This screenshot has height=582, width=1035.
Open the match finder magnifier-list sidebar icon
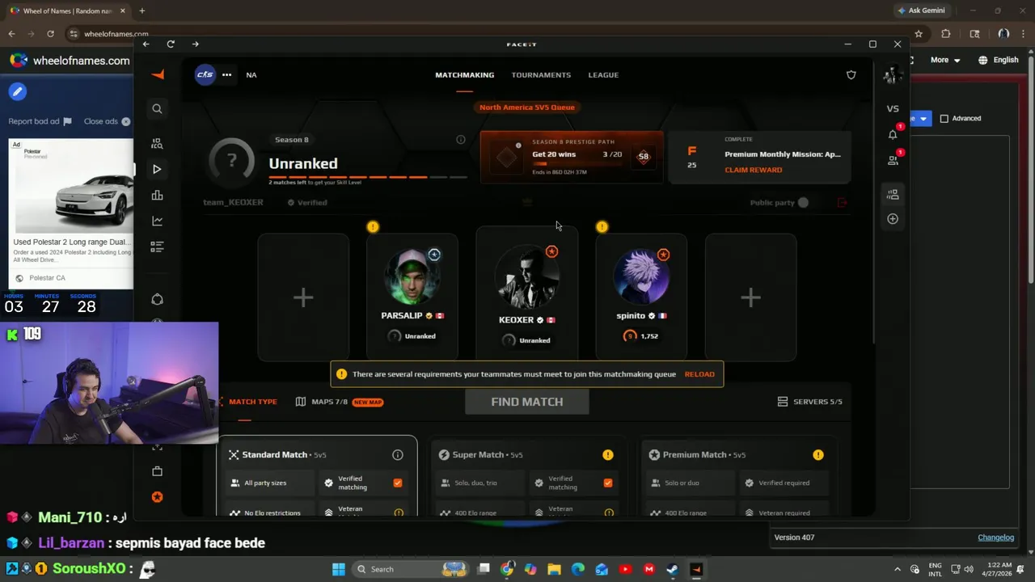157,144
